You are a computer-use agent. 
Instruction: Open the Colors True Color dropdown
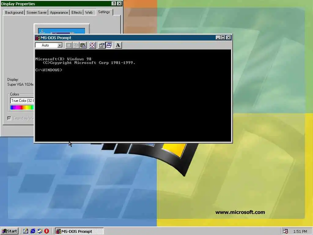point(22,100)
